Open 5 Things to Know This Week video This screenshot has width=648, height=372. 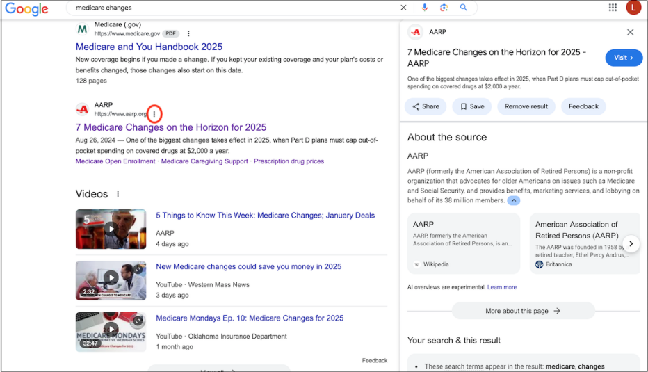tap(266, 216)
